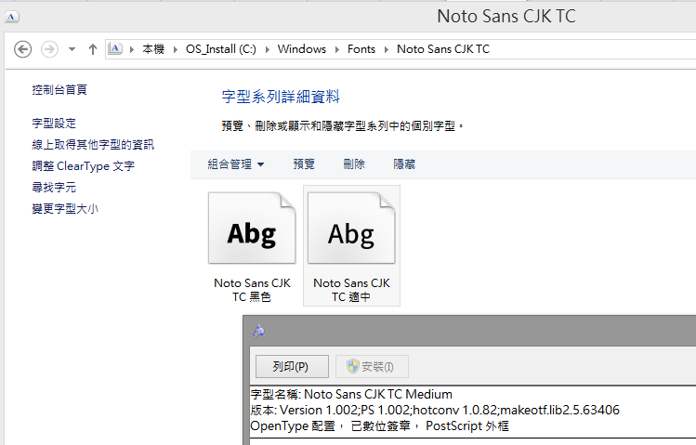
Task: Click the font viewer window title icon
Action: pyautogui.click(x=258, y=331)
